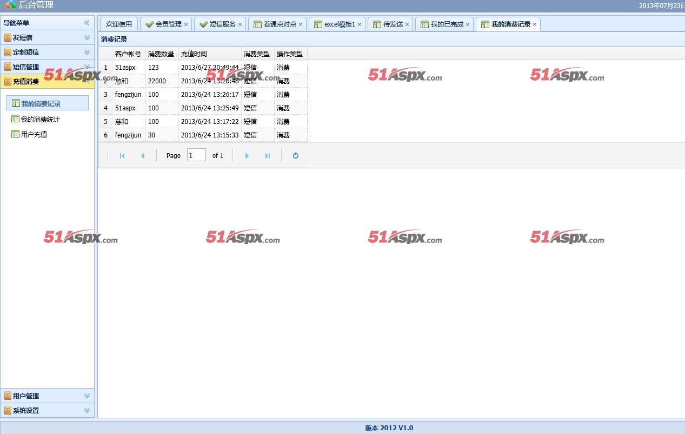Go to first page of records
Viewport: 685px width, 434px height.
pyautogui.click(x=122, y=156)
